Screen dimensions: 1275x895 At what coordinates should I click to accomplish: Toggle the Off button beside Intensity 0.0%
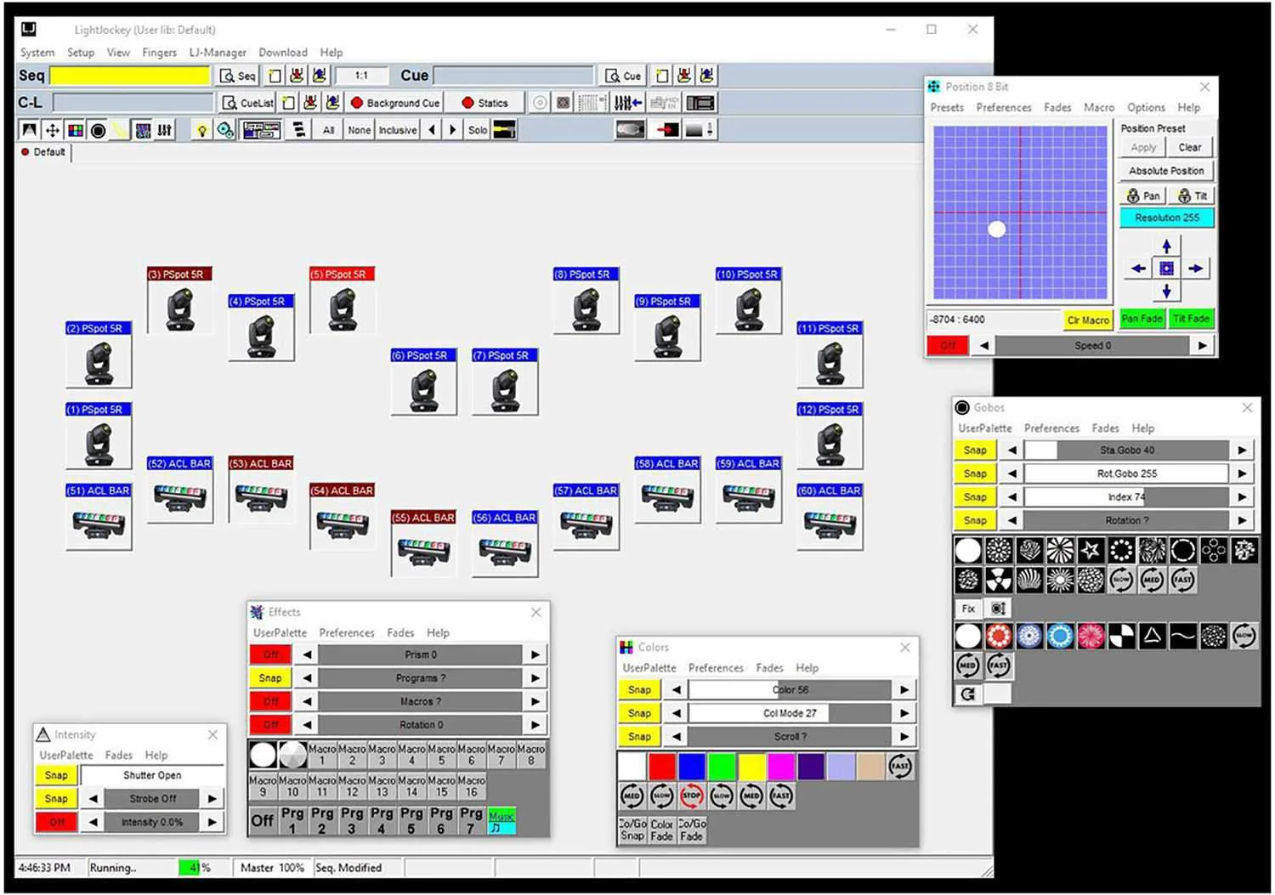click(x=56, y=823)
